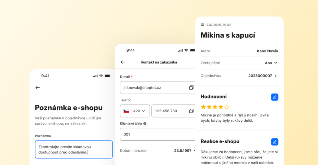
Task: Click the E-mail input field
Action: (x=158, y=88)
